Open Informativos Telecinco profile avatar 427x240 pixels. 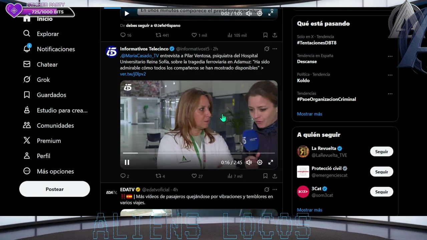click(111, 52)
